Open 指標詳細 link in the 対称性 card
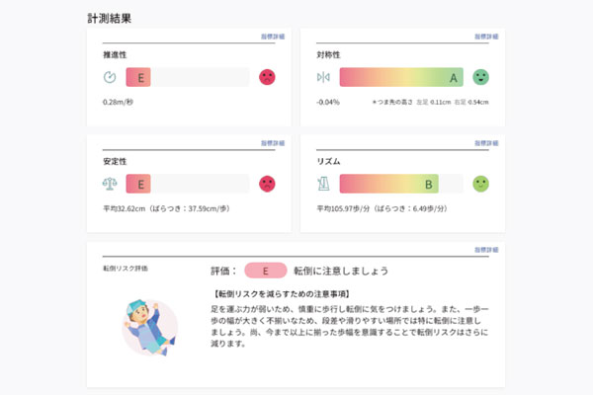This screenshot has width=593, height=395. click(x=486, y=37)
